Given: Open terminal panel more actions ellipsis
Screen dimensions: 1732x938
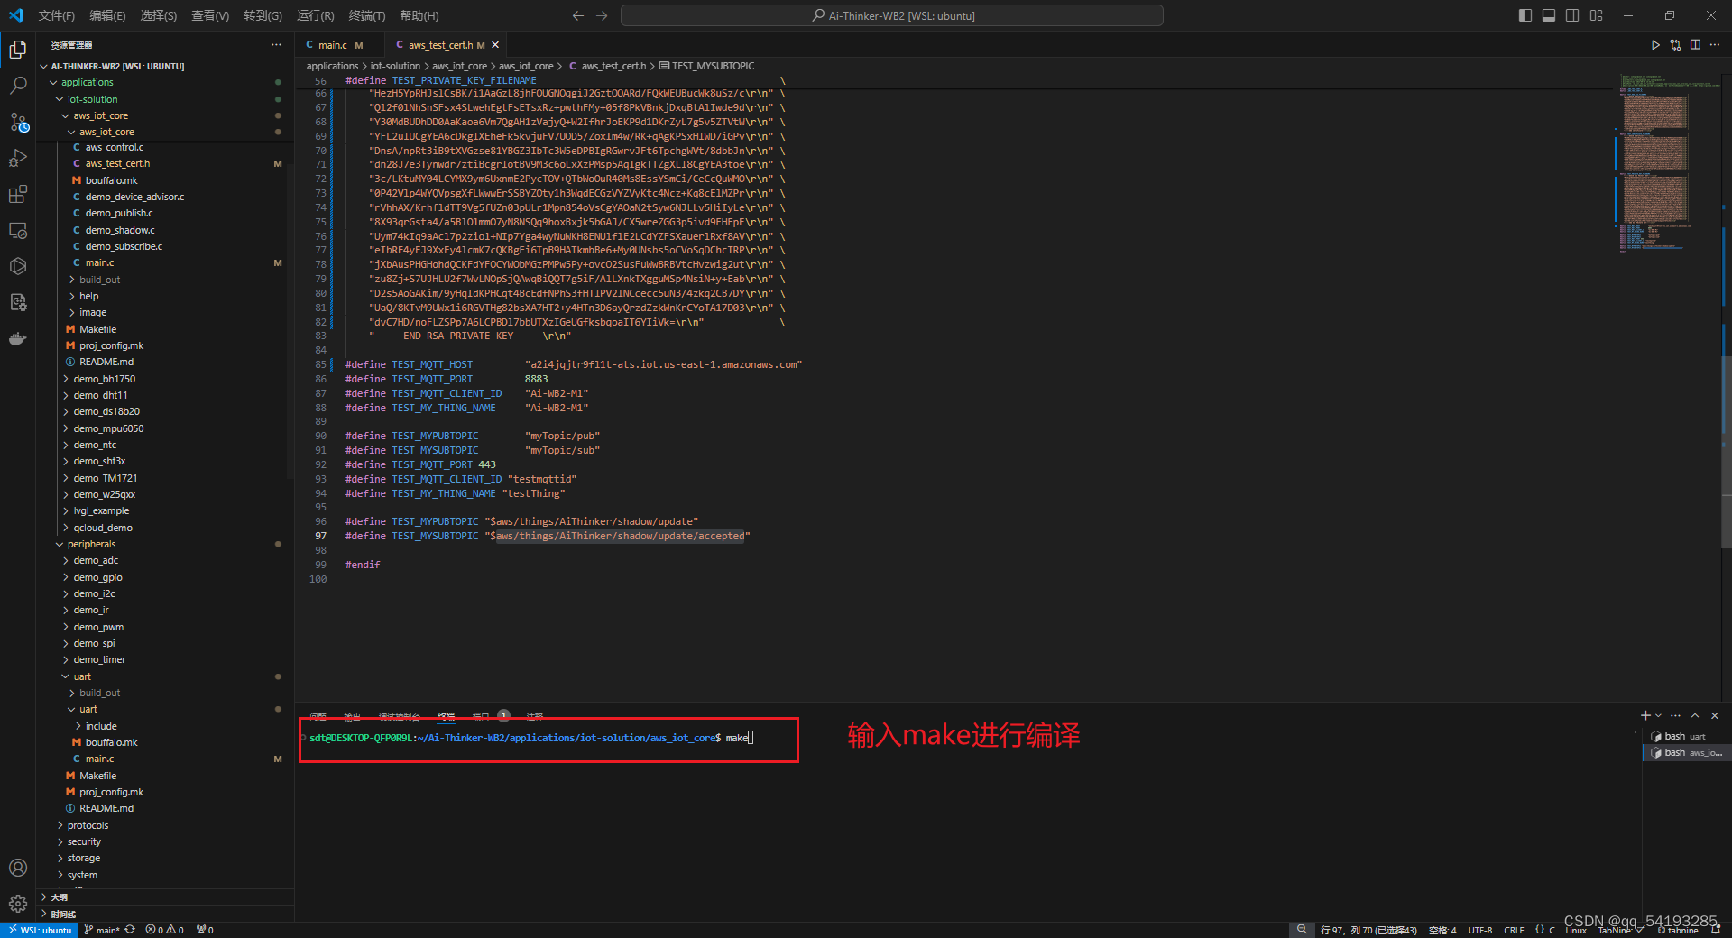Looking at the screenshot, I should [1675, 715].
